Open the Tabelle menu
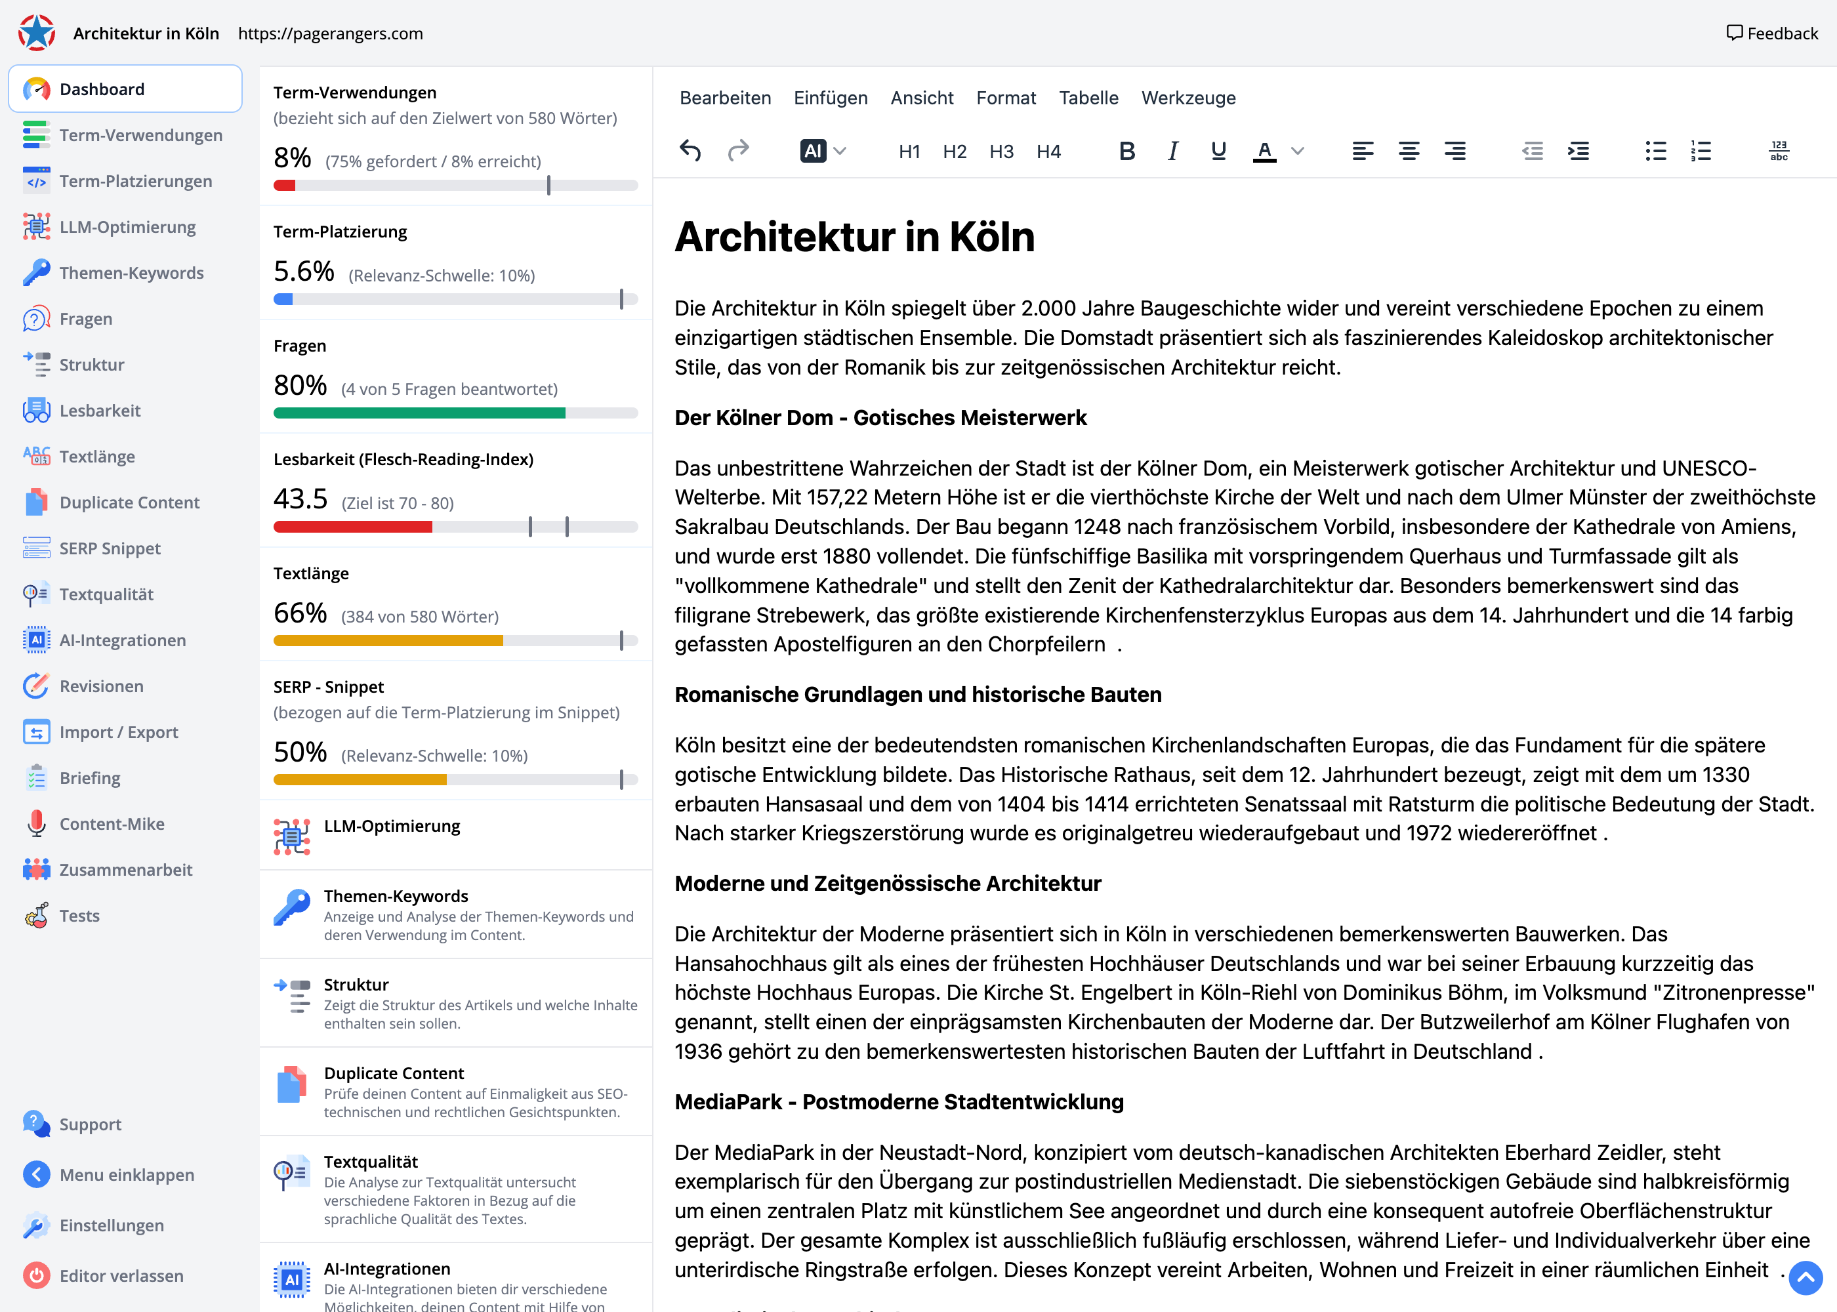The height and width of the screenshot is (1312, 1837). coord(1088,98)
